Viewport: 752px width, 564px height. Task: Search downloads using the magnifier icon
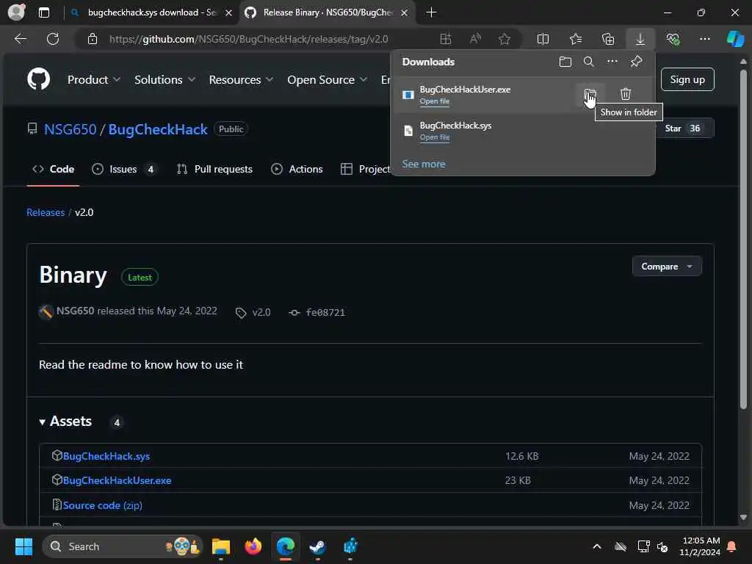[588, 62]
